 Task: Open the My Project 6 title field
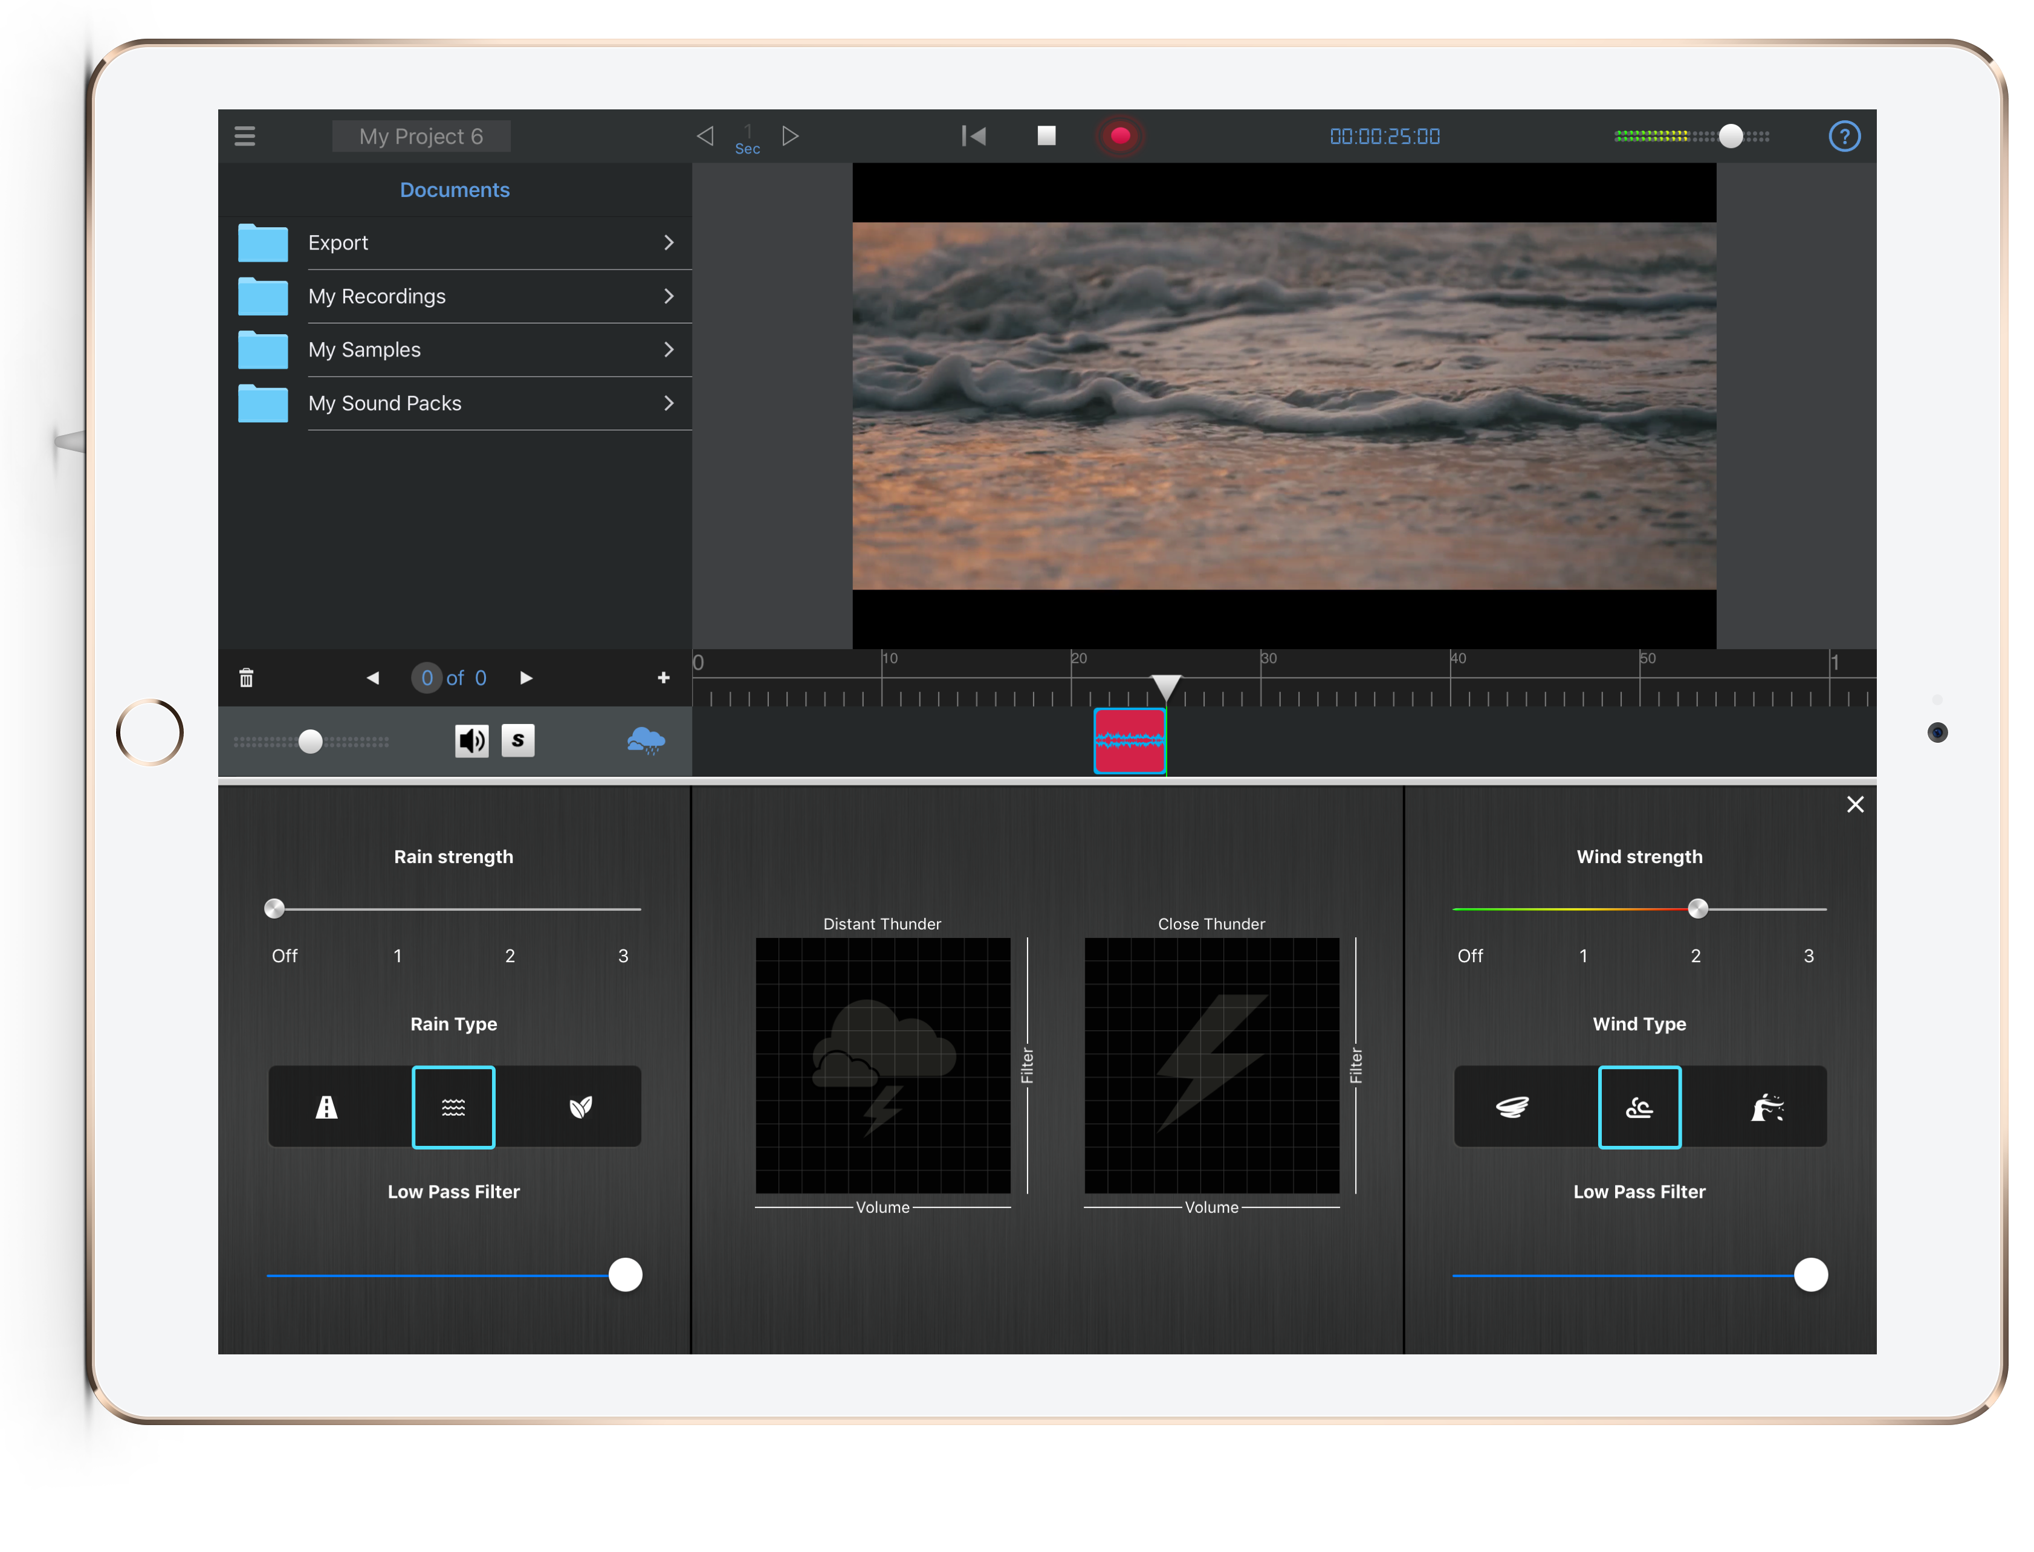(421, 135)
